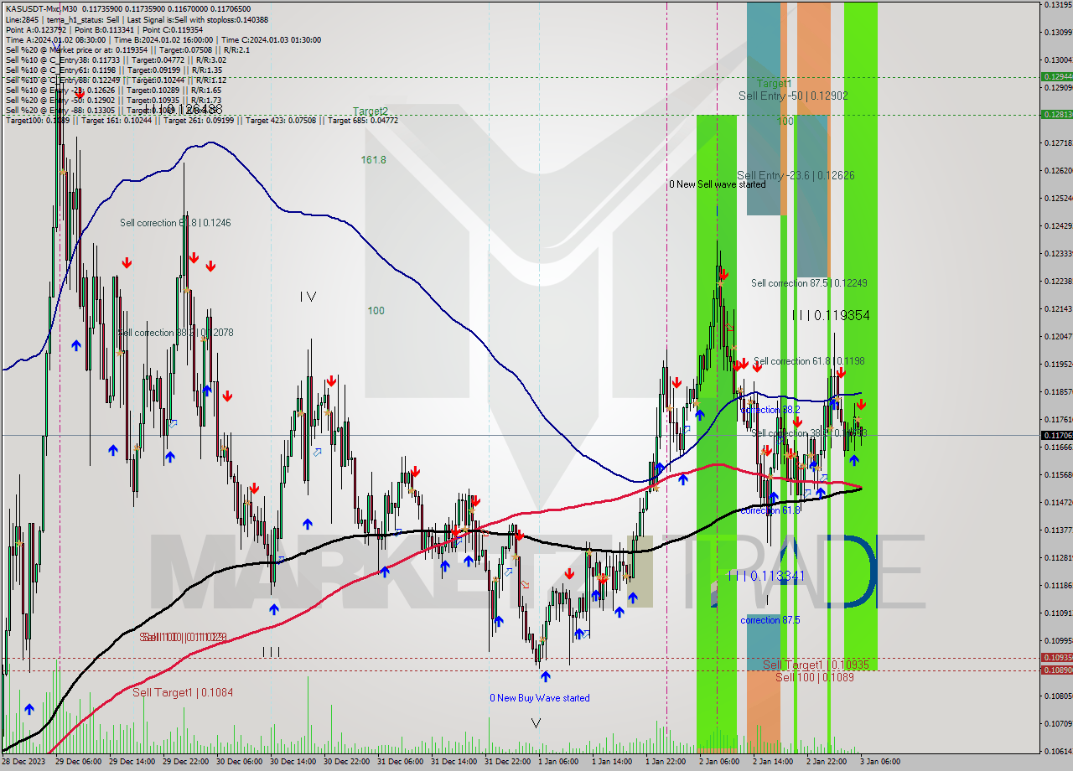The height and width of the screenshot is (771, 1073).
Task: Click the 0.12333 price axis value
Action: (1058, 254)
